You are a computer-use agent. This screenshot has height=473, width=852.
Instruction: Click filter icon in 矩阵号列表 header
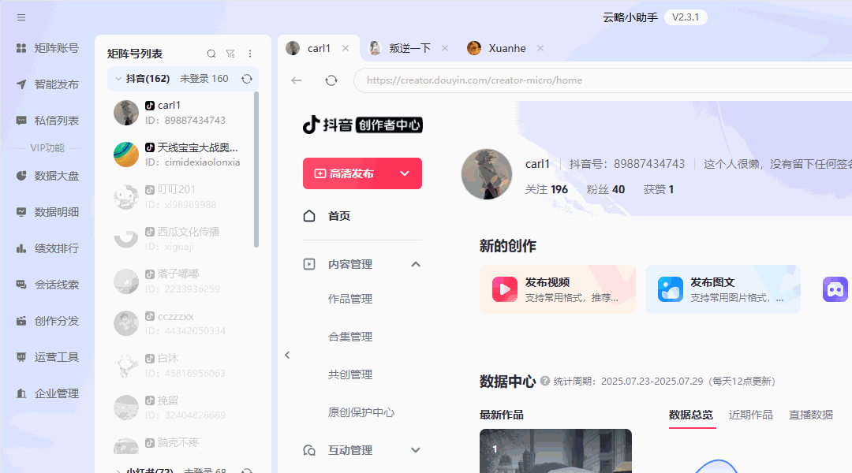pos(230,54)
